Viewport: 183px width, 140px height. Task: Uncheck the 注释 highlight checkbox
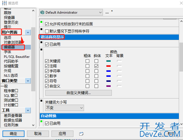click(47, 66)
